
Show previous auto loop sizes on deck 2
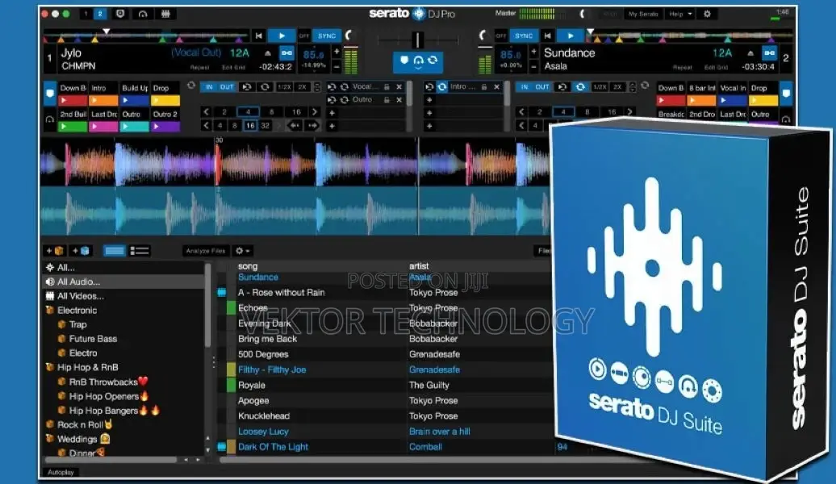pyautogui.click(x=521, y=112)
